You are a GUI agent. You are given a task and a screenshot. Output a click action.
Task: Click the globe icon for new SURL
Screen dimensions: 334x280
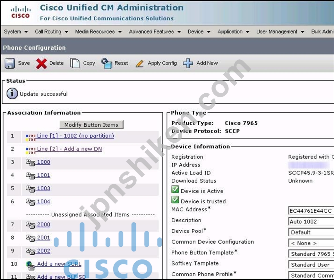tap(30, 265)
